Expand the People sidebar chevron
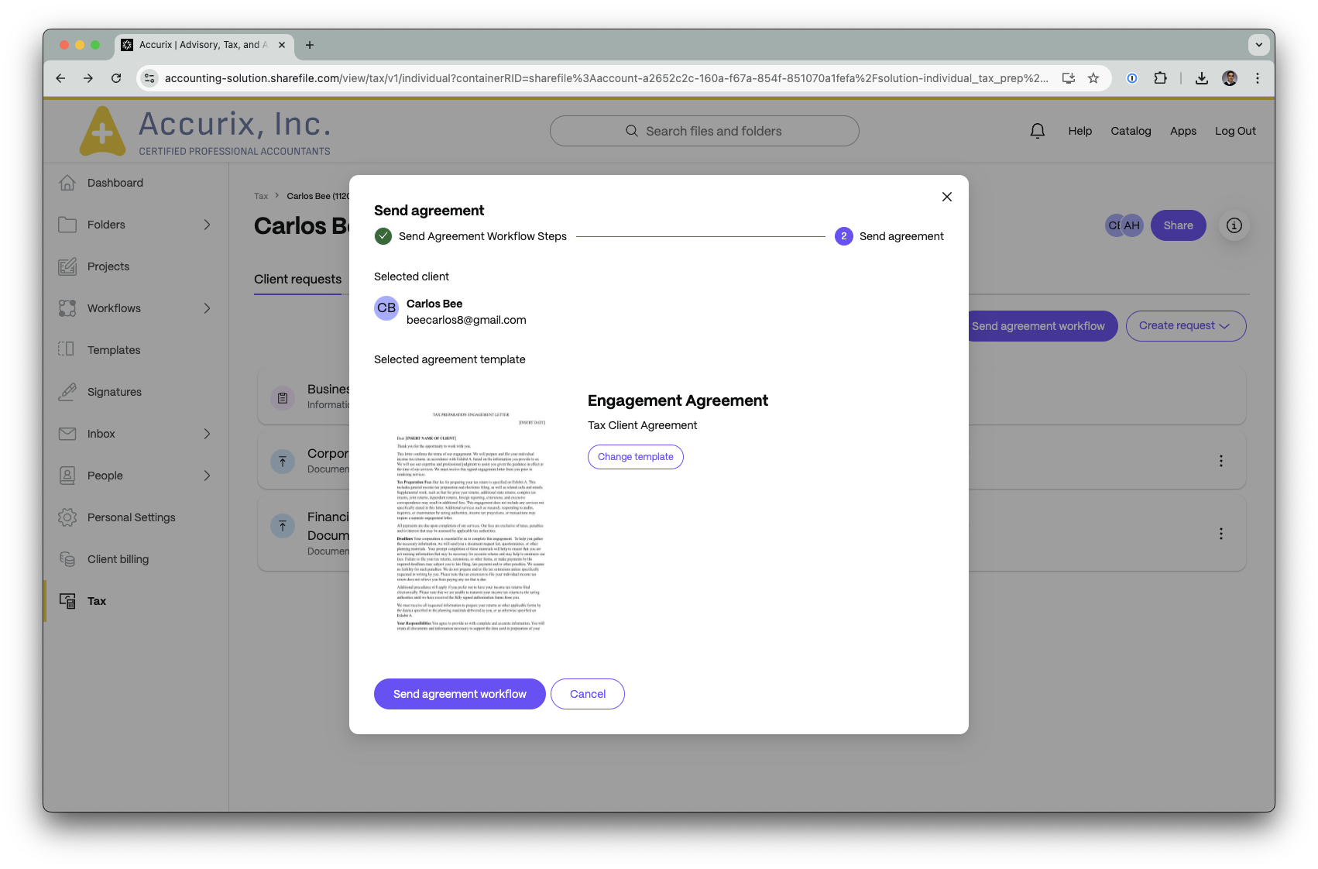The image size is (1318, 869). click(x=207, y=476)
